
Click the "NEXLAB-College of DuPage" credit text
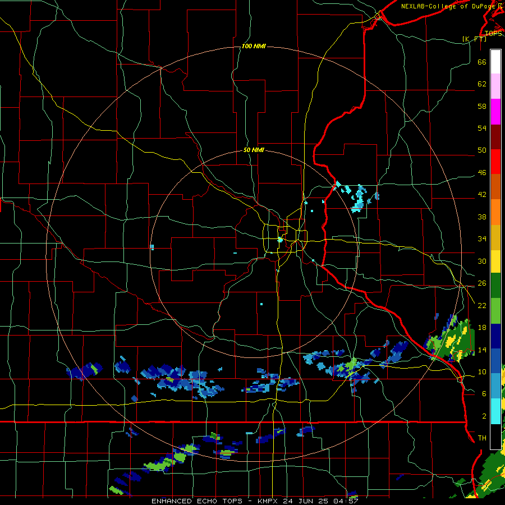pyautogui.click(x=449, y=6)
